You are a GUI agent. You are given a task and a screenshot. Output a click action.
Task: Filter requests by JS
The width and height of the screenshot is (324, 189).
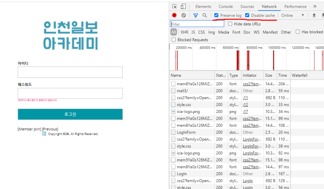[193, 32]
